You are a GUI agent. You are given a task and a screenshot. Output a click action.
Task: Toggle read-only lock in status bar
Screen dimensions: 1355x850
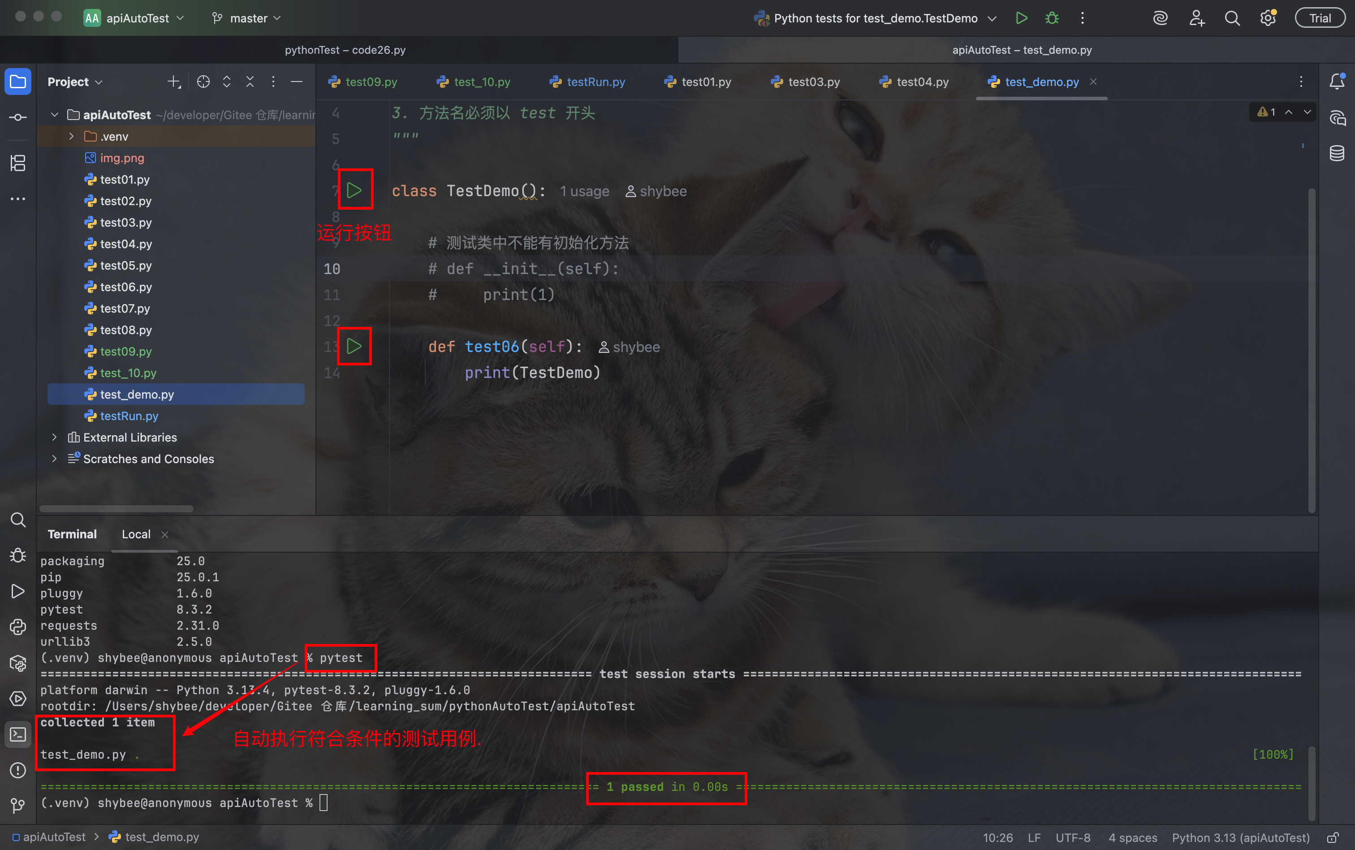[1332, 837]
